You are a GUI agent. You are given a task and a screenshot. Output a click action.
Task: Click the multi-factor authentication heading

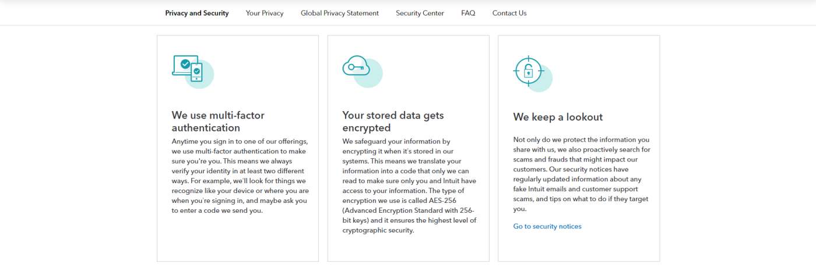pyautogui.click(x=218, y=122)
